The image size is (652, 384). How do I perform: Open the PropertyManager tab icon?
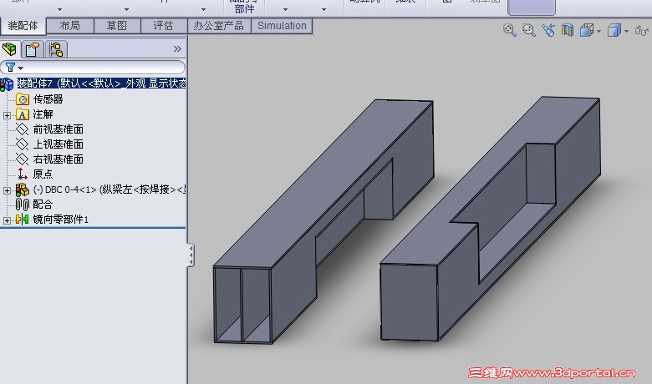tap(33, 49)
